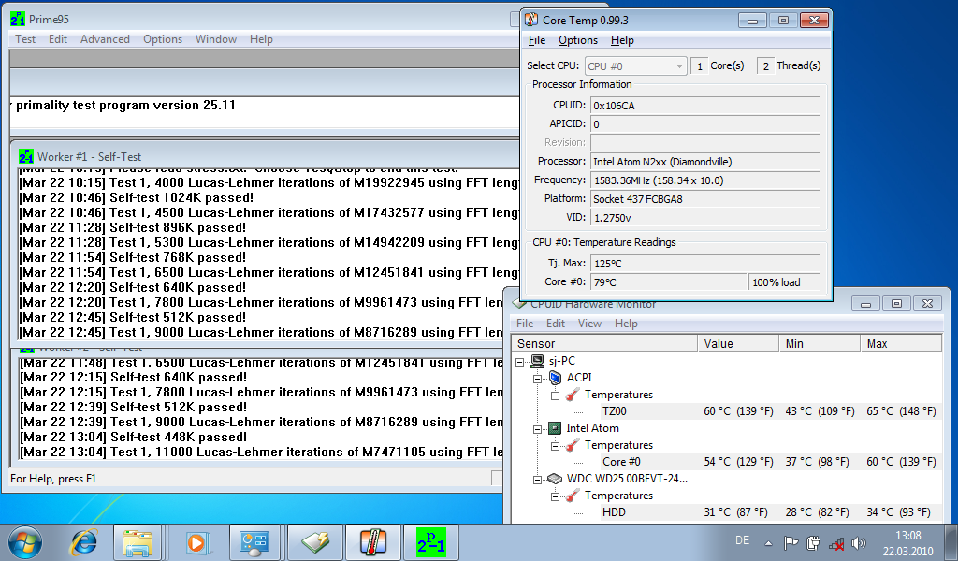The height and width of the screenshot is (561, 958).
Task: Click the VID value 1.2750v
Action: 705,218
